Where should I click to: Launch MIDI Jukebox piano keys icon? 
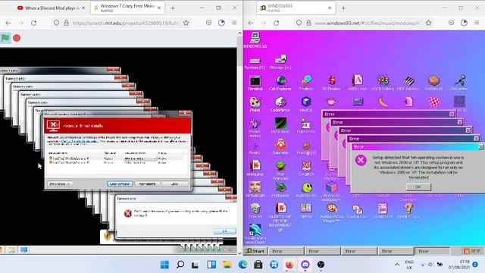click(x=408, y=83)
